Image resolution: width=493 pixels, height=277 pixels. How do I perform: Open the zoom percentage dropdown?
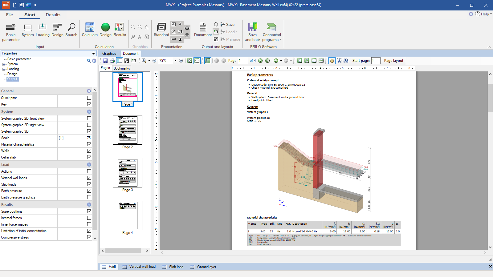(x=175, y=61)
